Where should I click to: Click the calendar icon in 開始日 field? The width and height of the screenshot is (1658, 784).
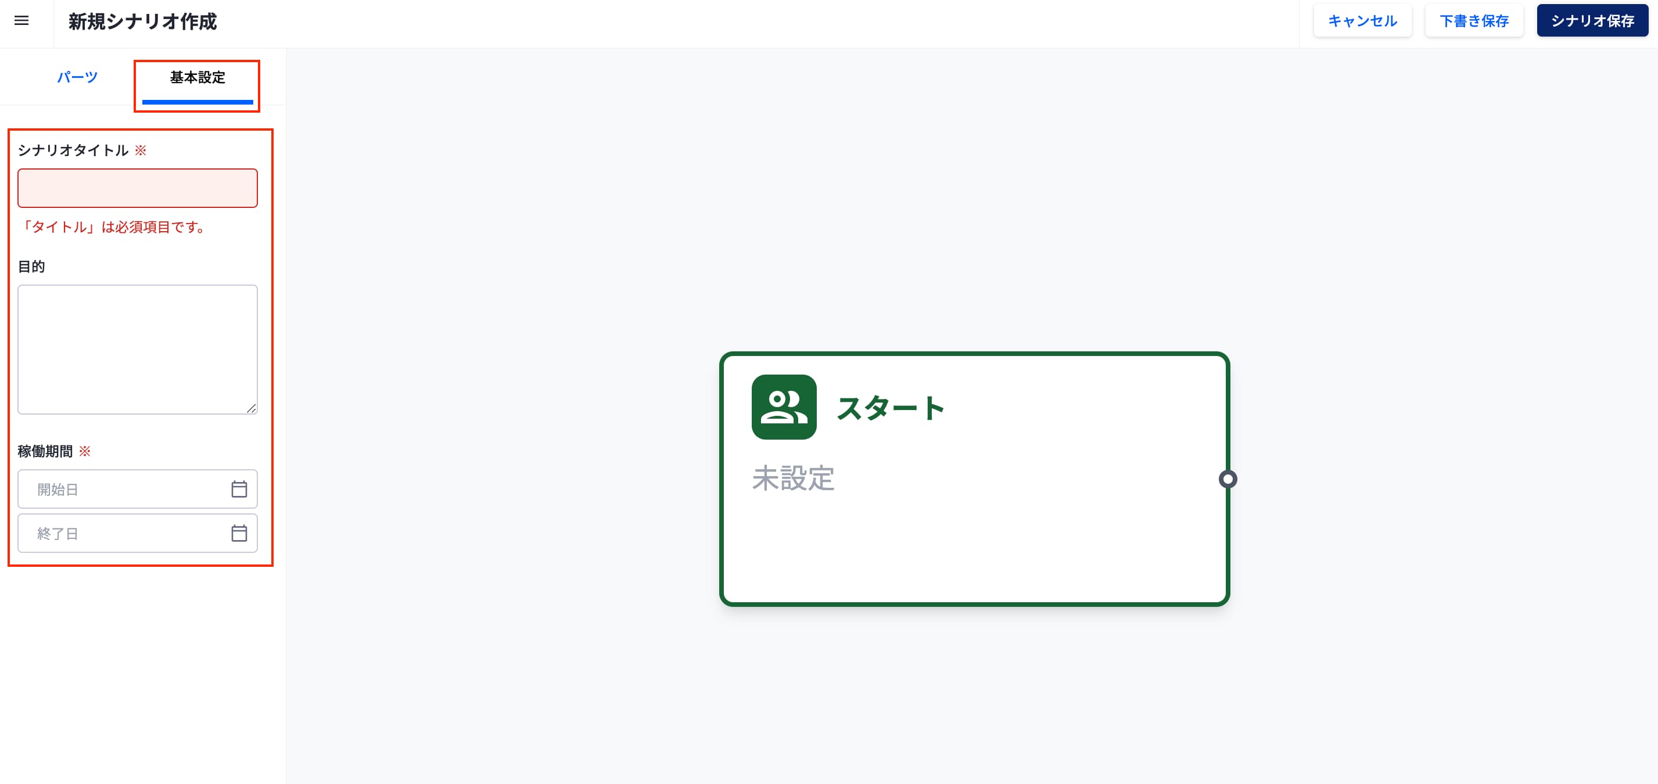coord(239,490)
